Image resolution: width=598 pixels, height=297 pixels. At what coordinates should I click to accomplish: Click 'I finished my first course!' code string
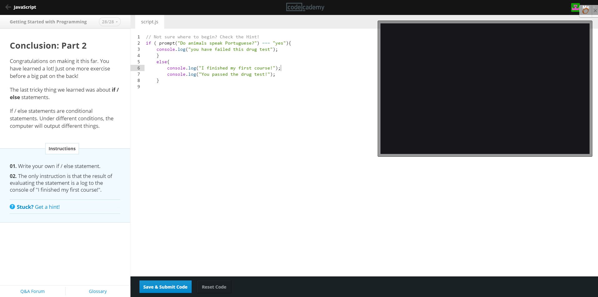click(237, 68)
